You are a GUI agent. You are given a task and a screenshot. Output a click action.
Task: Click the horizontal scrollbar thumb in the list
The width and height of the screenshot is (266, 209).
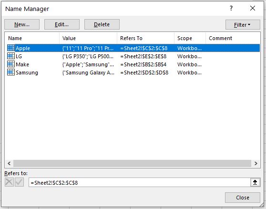pos(132,163)
